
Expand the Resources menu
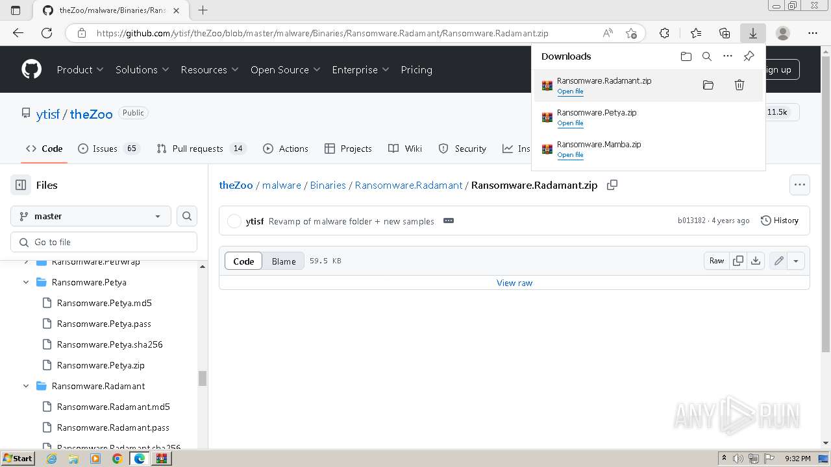point(210,69)
